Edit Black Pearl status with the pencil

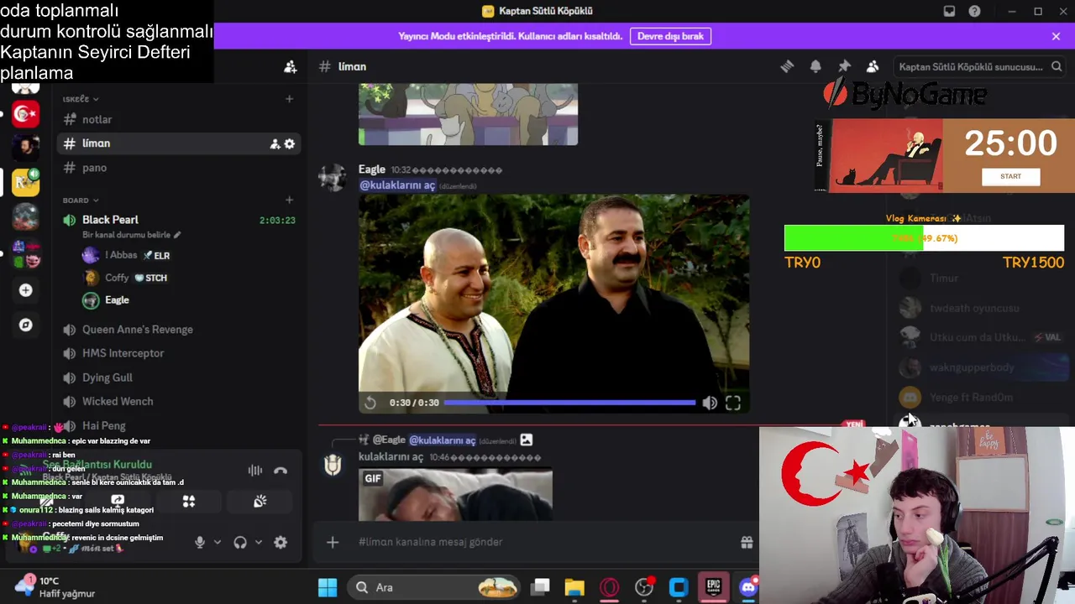click(177, 235)
